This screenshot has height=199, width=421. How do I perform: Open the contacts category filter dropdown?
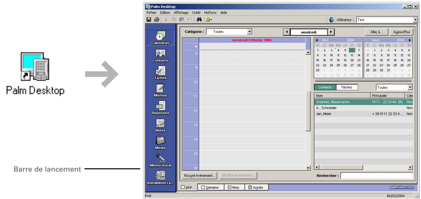[410, 87]
